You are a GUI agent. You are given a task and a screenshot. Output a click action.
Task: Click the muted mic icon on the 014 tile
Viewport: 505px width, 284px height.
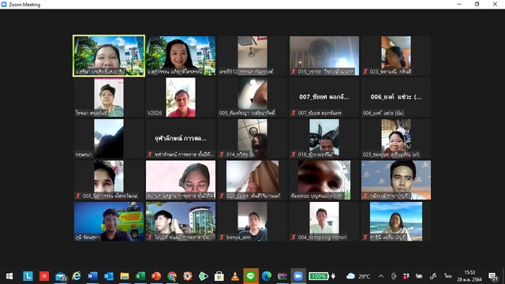pyautogui.click(x=222, y=155)
